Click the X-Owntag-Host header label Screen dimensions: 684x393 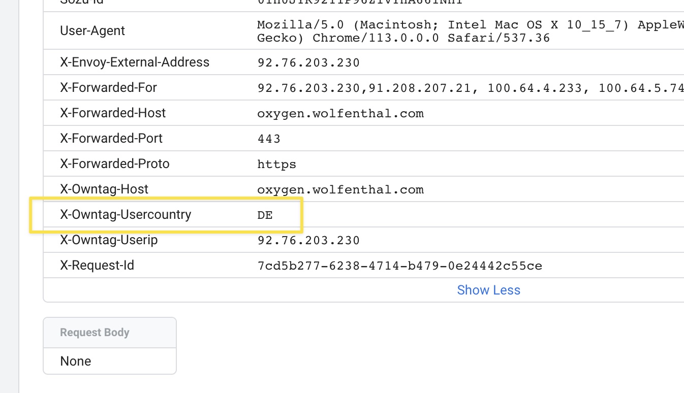point(104,189)
